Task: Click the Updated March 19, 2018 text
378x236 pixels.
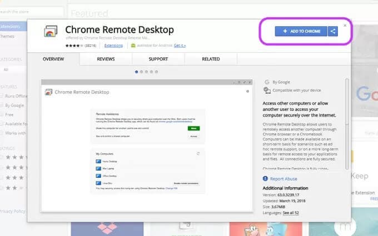Action: (284, 201)
